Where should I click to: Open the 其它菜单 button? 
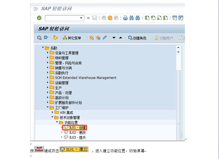[72, 38]
